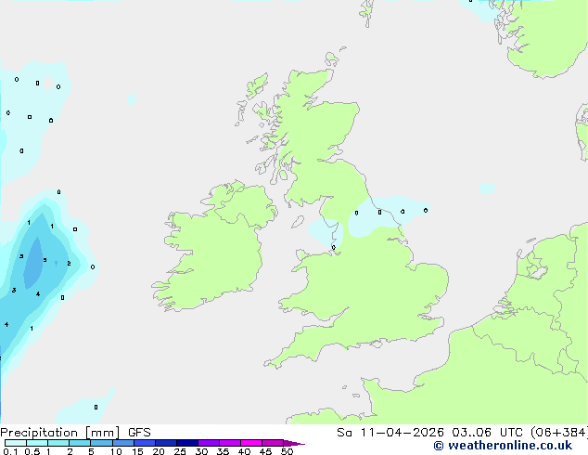Viewport: 588px width, 455px height.
Task: Click the '35' legend scale label
Action: coord(223,451)
